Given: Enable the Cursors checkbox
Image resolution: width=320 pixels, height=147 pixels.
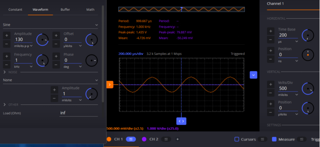Looking at the screenshot, I should coord(237,139).
